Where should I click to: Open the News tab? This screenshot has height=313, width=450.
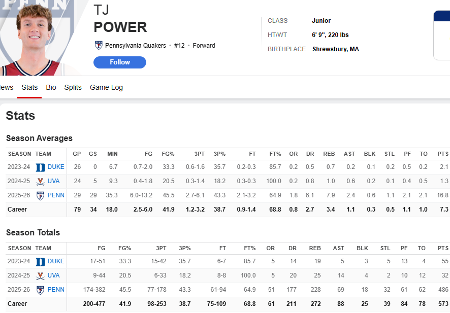(6, 87)
